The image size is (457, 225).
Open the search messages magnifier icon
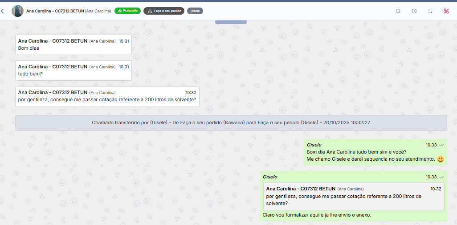[398, 11]
